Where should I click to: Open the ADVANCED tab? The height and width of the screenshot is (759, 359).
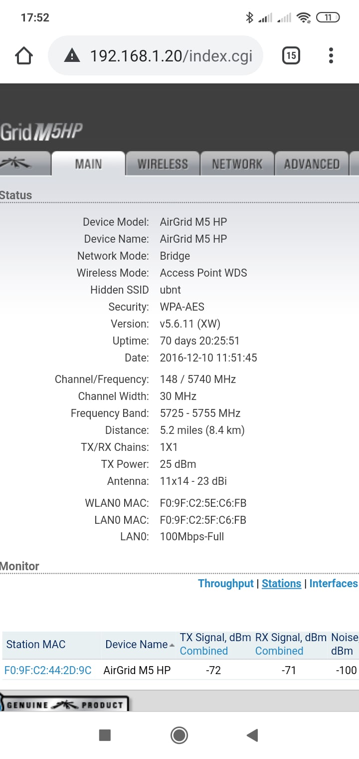point(312,164)
